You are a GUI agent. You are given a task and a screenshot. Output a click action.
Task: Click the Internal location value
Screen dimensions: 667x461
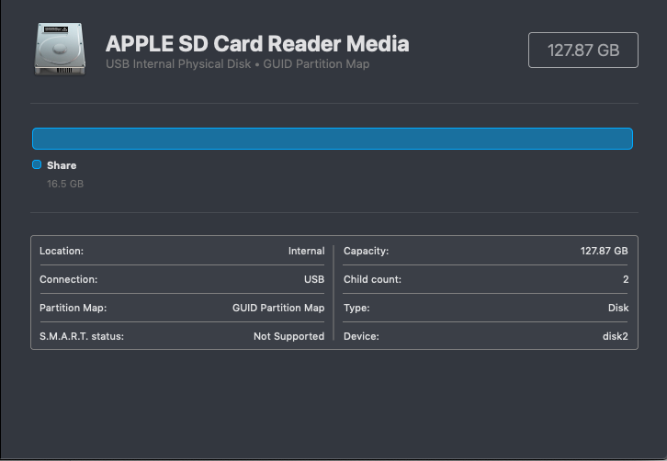(x=306, y=251)
